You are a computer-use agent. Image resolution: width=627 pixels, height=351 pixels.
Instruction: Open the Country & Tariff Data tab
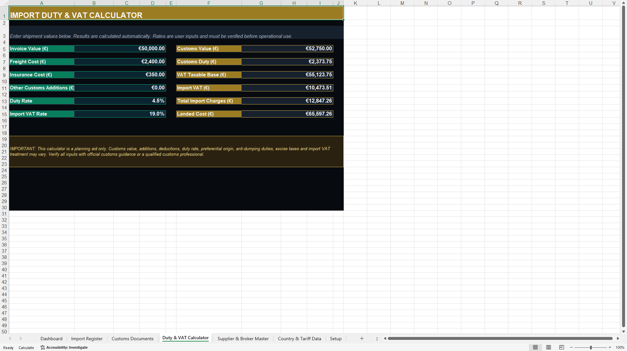300,339
